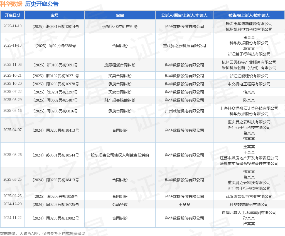Click defendant 严某某

pyautogui.click(x=249, y=224)
